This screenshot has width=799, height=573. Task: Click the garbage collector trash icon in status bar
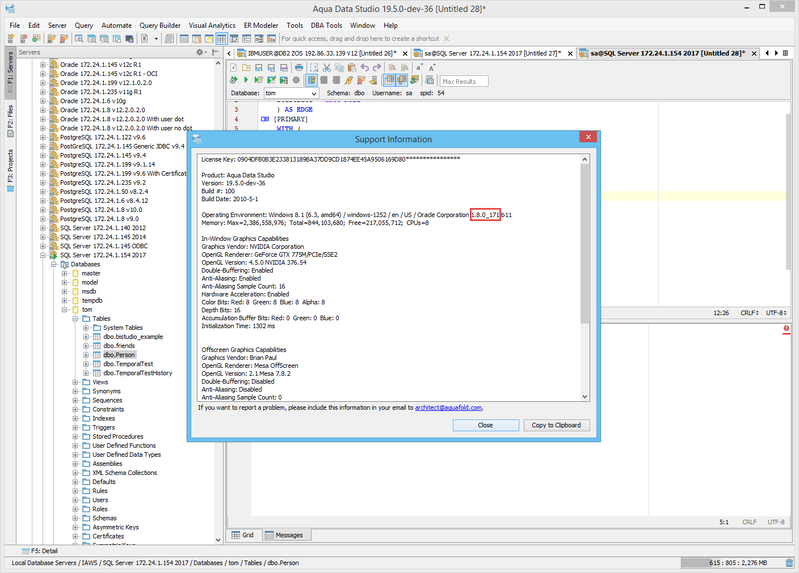pos(789,563)
